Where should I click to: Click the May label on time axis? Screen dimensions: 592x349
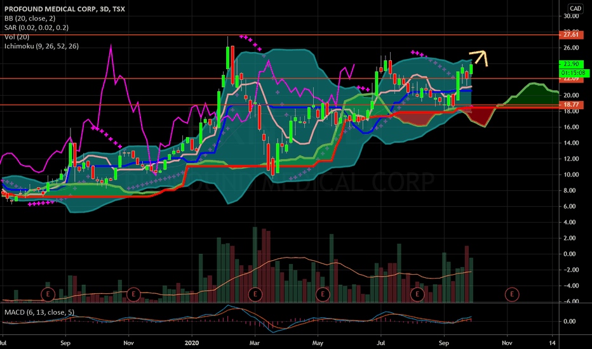(x=318, y=343)
